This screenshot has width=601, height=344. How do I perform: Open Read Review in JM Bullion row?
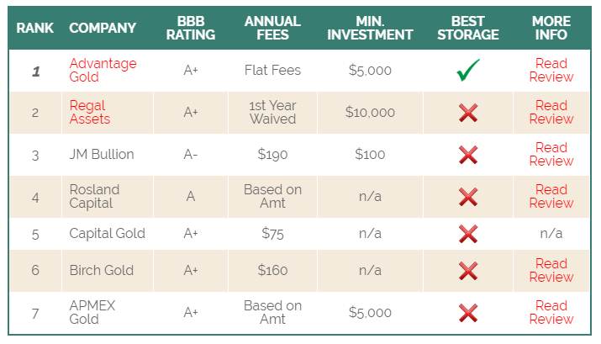pos(551,155)
